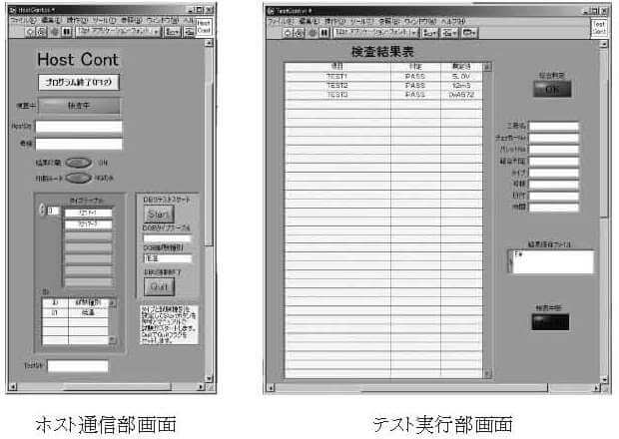
Task: Click Run Continuously icon in HostCont window
Action: point(42,31)
